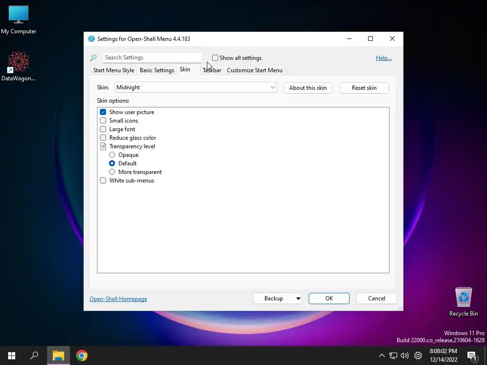Open network status tray icon
The width and height of the screenshot is (487, 365).
(x=393, y=355)
